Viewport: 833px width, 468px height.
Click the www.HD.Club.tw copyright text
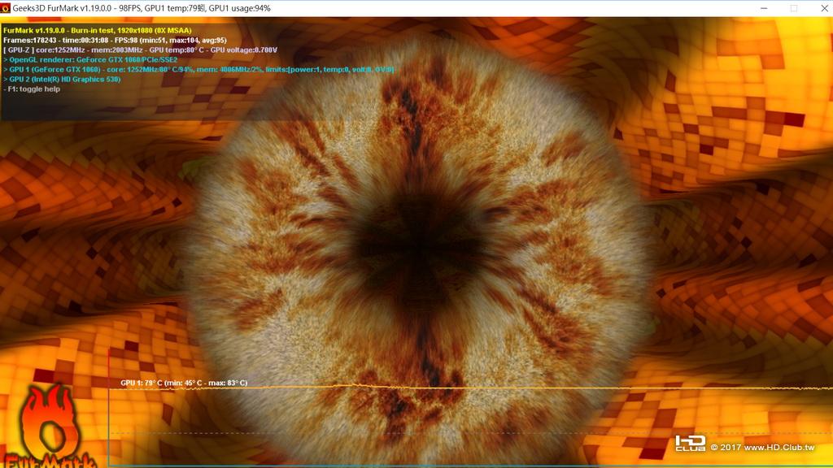(762, 448)
